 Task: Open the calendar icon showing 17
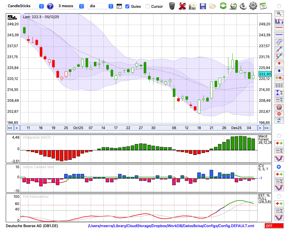[x=263, y=6]
